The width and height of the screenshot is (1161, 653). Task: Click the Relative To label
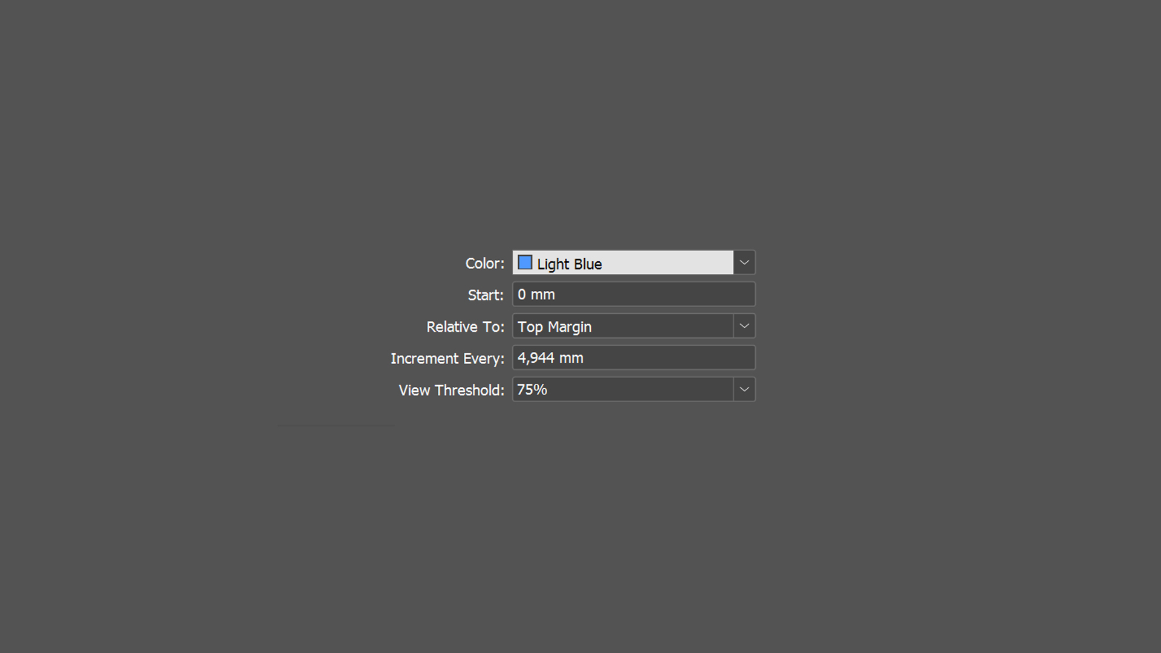[465, 326]
